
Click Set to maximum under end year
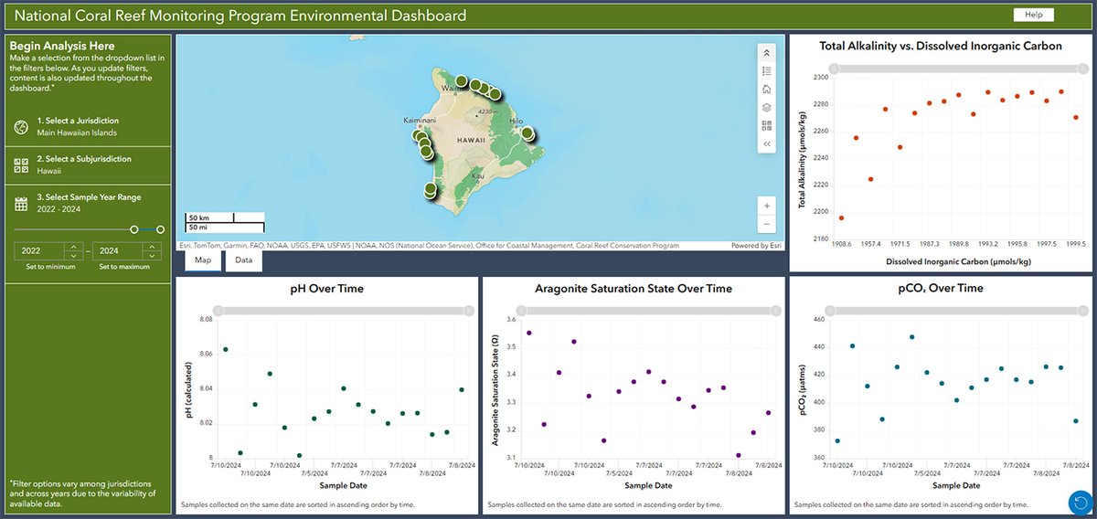(x=122, y=267)
